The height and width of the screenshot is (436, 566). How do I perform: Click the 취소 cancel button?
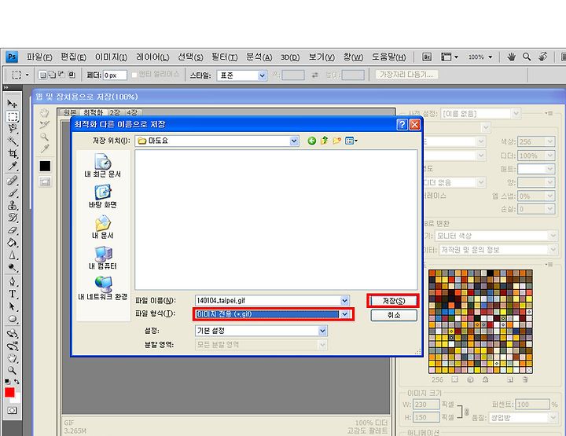(x=394, y=315)
